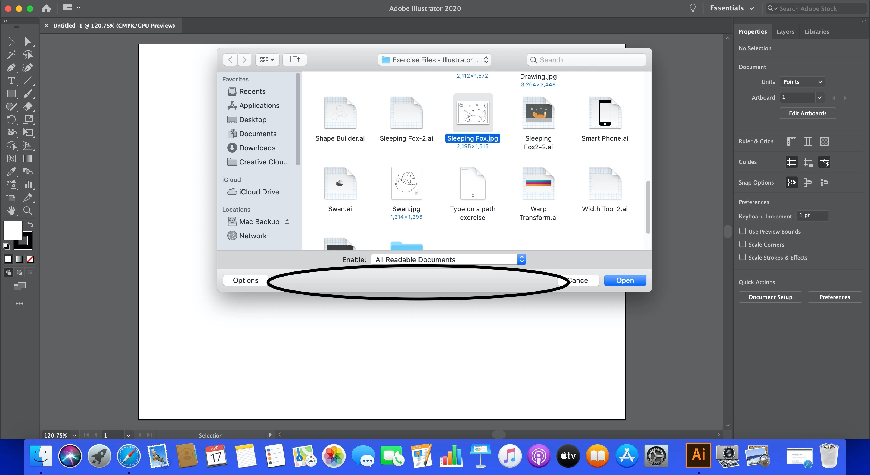Open the Units dropdown

(802, 82)
